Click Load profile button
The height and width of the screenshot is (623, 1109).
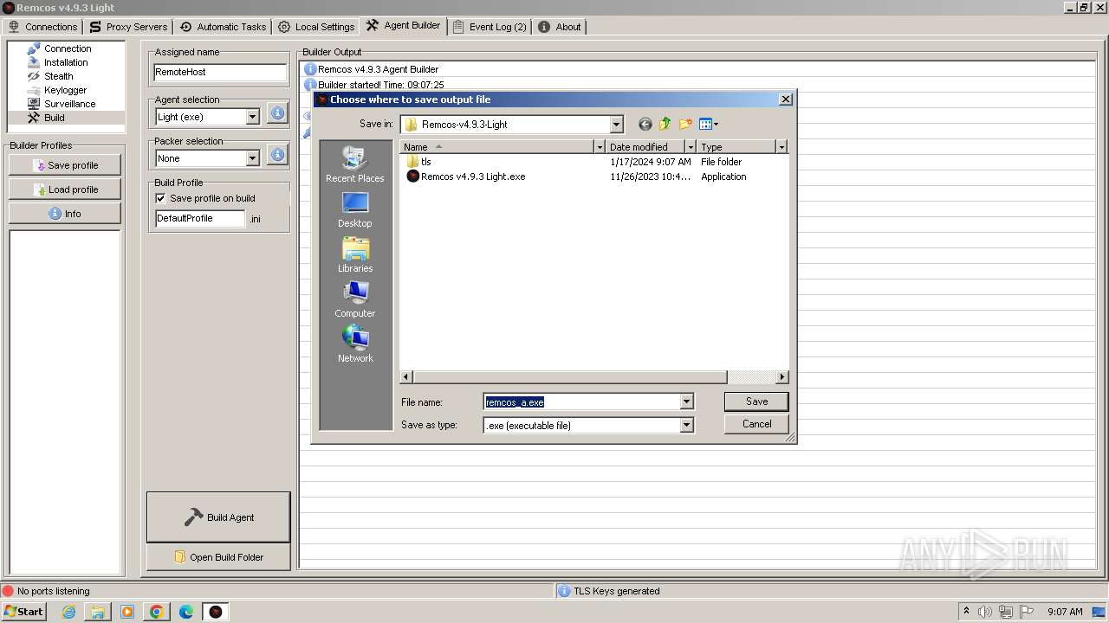(x=65, y=189)
